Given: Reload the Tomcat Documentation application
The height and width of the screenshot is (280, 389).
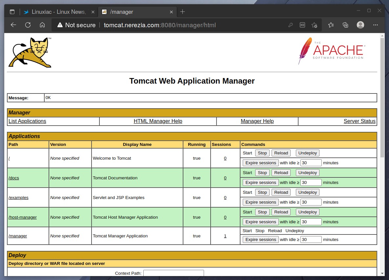Looking at the screenshot, I should tap(281, 172).
